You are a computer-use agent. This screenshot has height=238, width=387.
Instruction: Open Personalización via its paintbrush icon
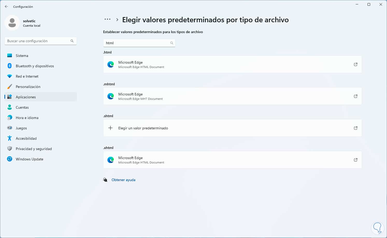[x=10, y=87]
